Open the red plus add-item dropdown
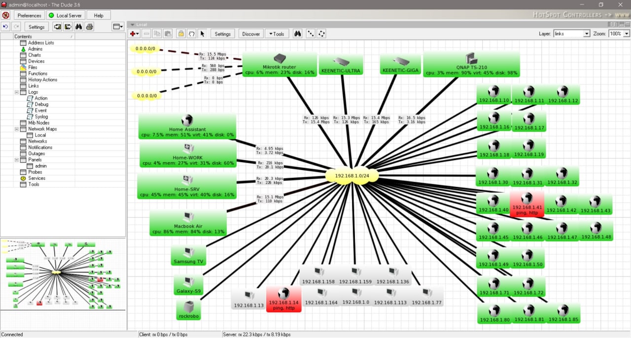The image size is (631, 338). 134,34
